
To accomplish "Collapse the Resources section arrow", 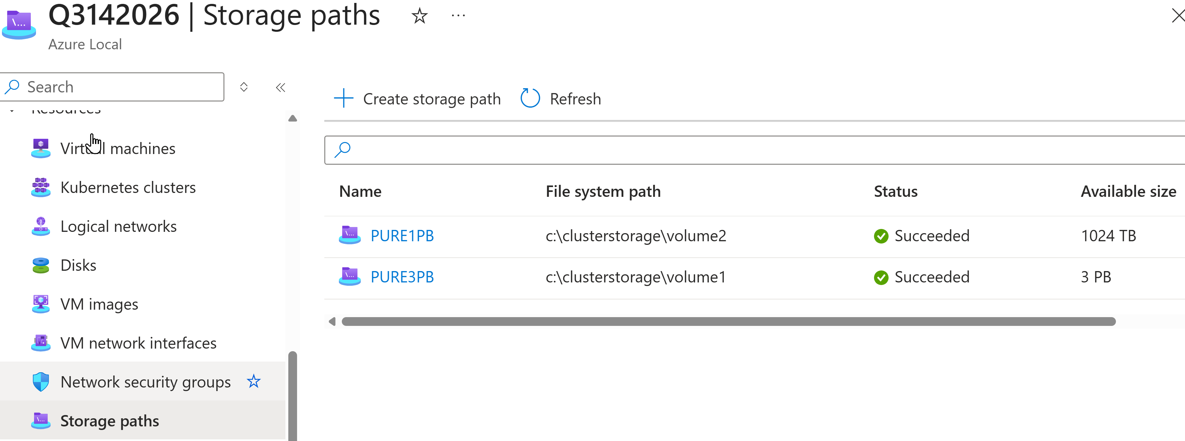I will tap(12, 111).
